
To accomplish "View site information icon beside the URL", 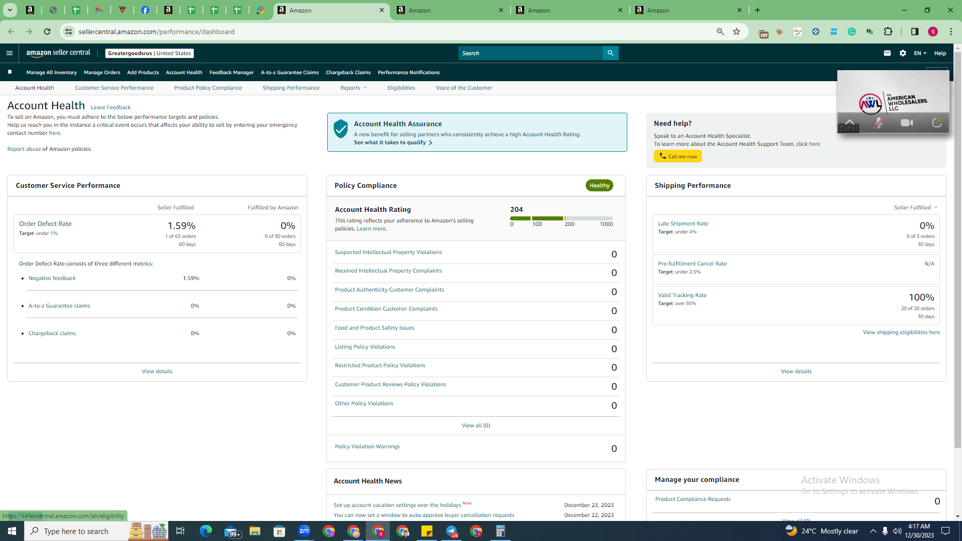I will coord(69,32).
